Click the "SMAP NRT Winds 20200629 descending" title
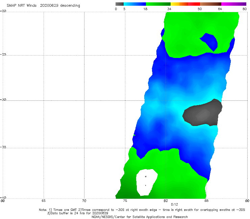The width and height of the screenshot is (250, 219). pyautogui.click(x=43, y=5)
